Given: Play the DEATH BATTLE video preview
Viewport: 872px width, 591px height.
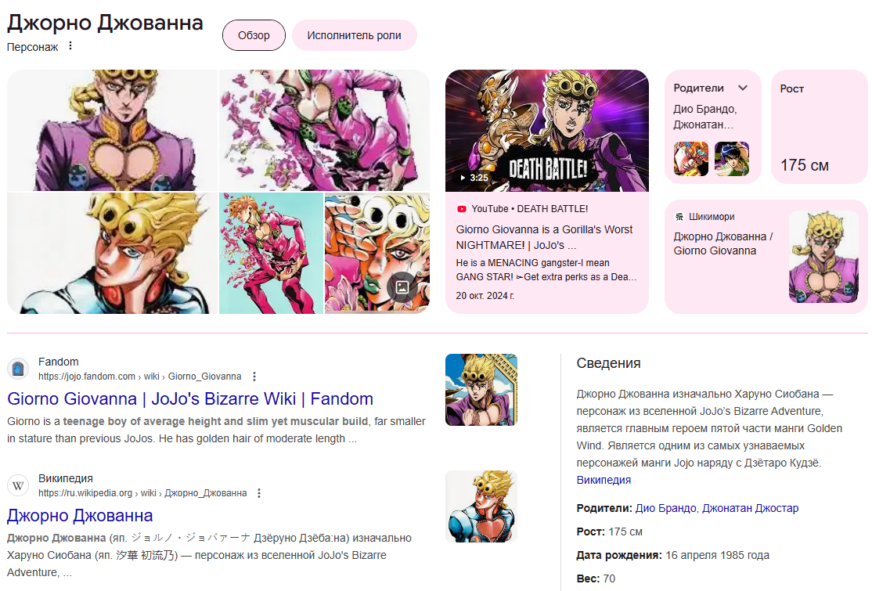Looking at the screenshot, I should pyautogui.click(x=546, y=131).
